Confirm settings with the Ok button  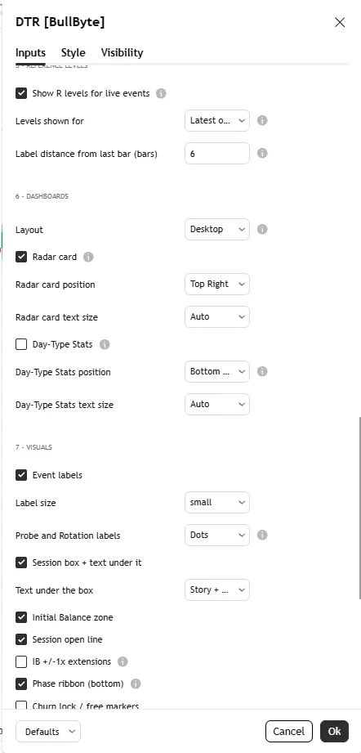334,732
